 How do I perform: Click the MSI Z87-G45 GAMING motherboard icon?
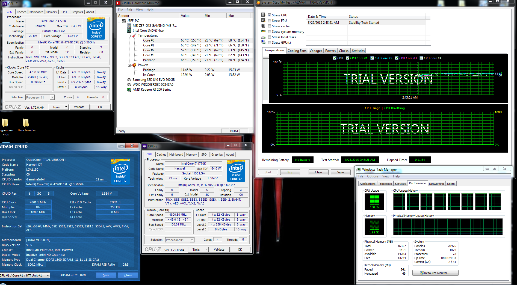click(x=129, y=26)
